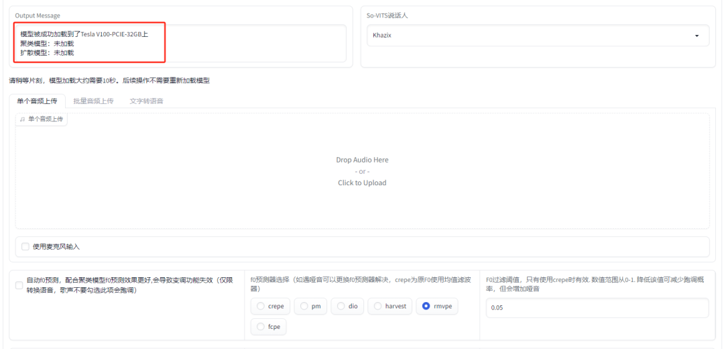Switch to the 文字转语音 tab
The height and width of the screenshot is (349, 724).
coord(146,101)
